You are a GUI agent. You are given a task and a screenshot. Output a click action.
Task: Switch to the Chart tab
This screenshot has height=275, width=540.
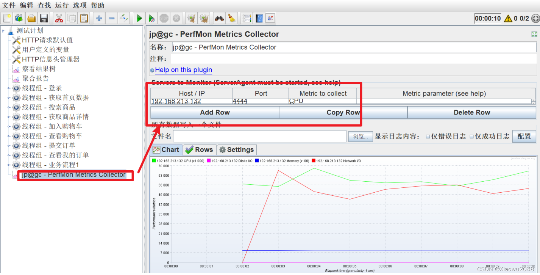(x=166, y=150)
